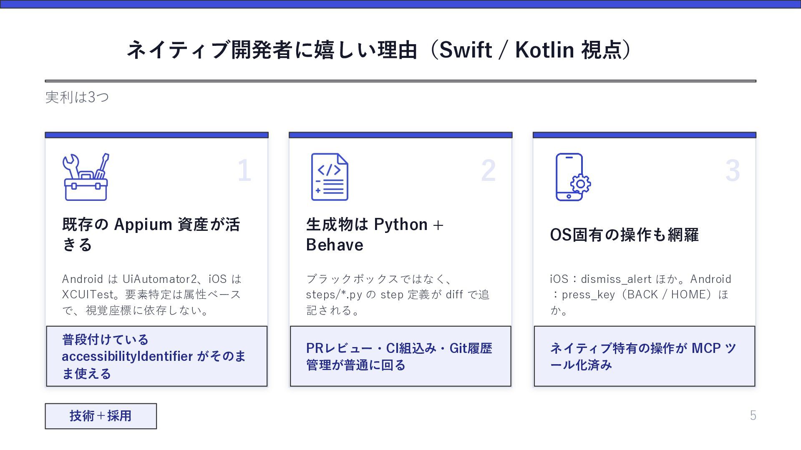Image resolution: width=801 pixels, height=450 pixels.
Task: Click the MCP ツール化済み highlight box
Action: click(x=645, y=356)
